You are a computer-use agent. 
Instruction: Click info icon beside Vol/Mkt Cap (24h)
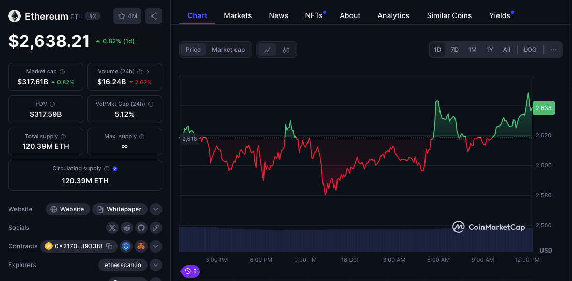click(x=151, y=104)
